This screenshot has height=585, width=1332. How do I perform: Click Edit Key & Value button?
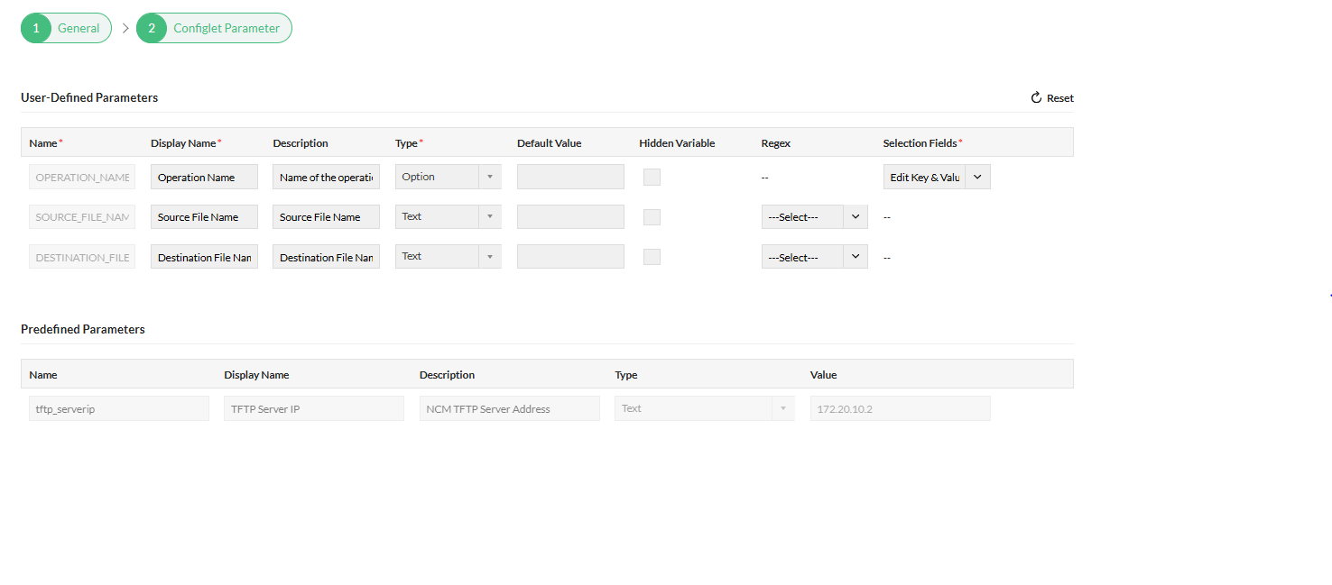[924, 178]
